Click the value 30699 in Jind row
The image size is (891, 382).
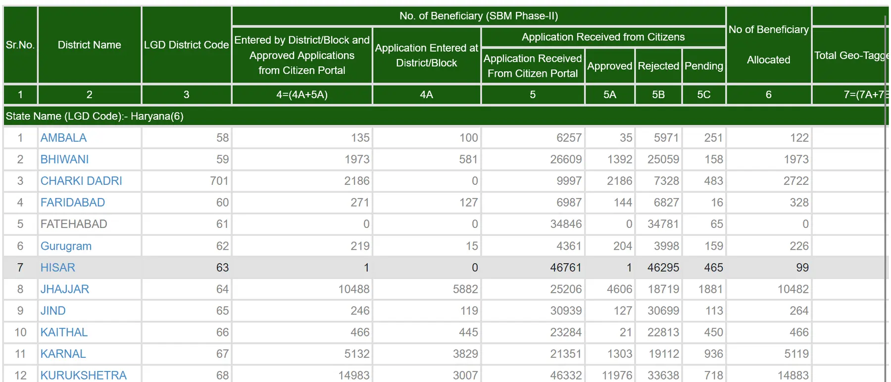pos(663,311)
